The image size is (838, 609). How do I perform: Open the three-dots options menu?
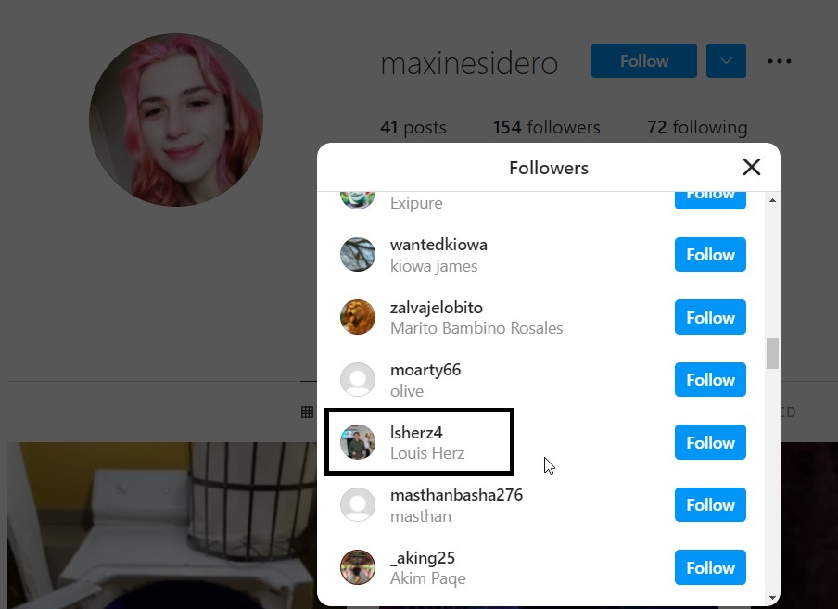click(780, 61)
